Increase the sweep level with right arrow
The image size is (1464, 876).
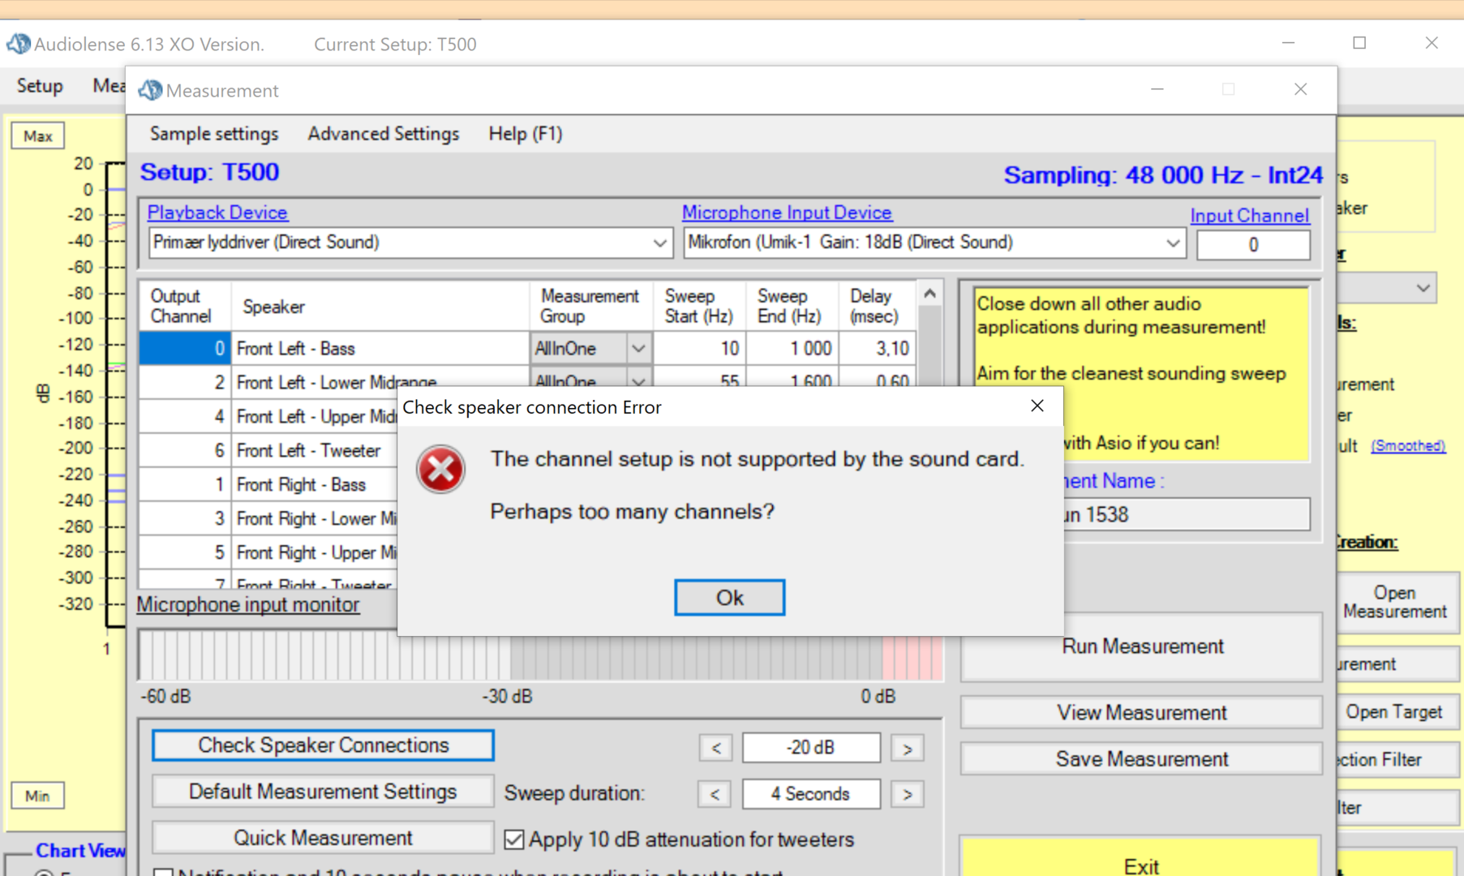click(x=907, y=748)
